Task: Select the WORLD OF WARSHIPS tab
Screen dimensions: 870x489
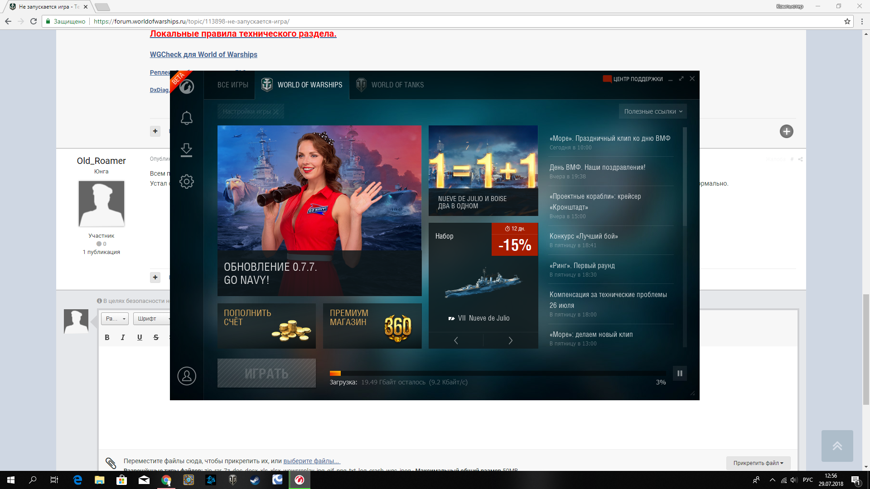Action: (302, 85)
